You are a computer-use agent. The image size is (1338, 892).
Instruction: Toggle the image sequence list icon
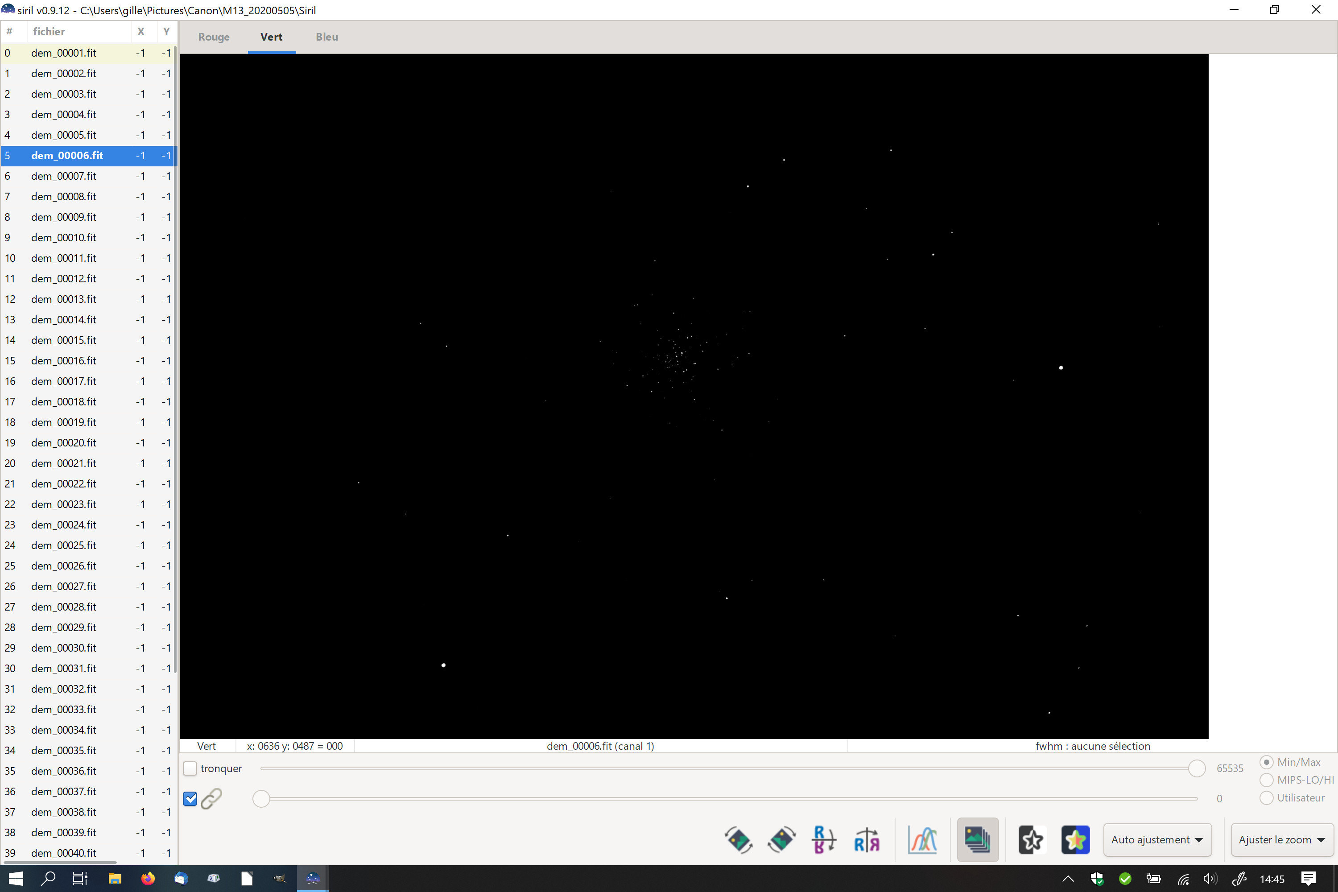[977, 840]
